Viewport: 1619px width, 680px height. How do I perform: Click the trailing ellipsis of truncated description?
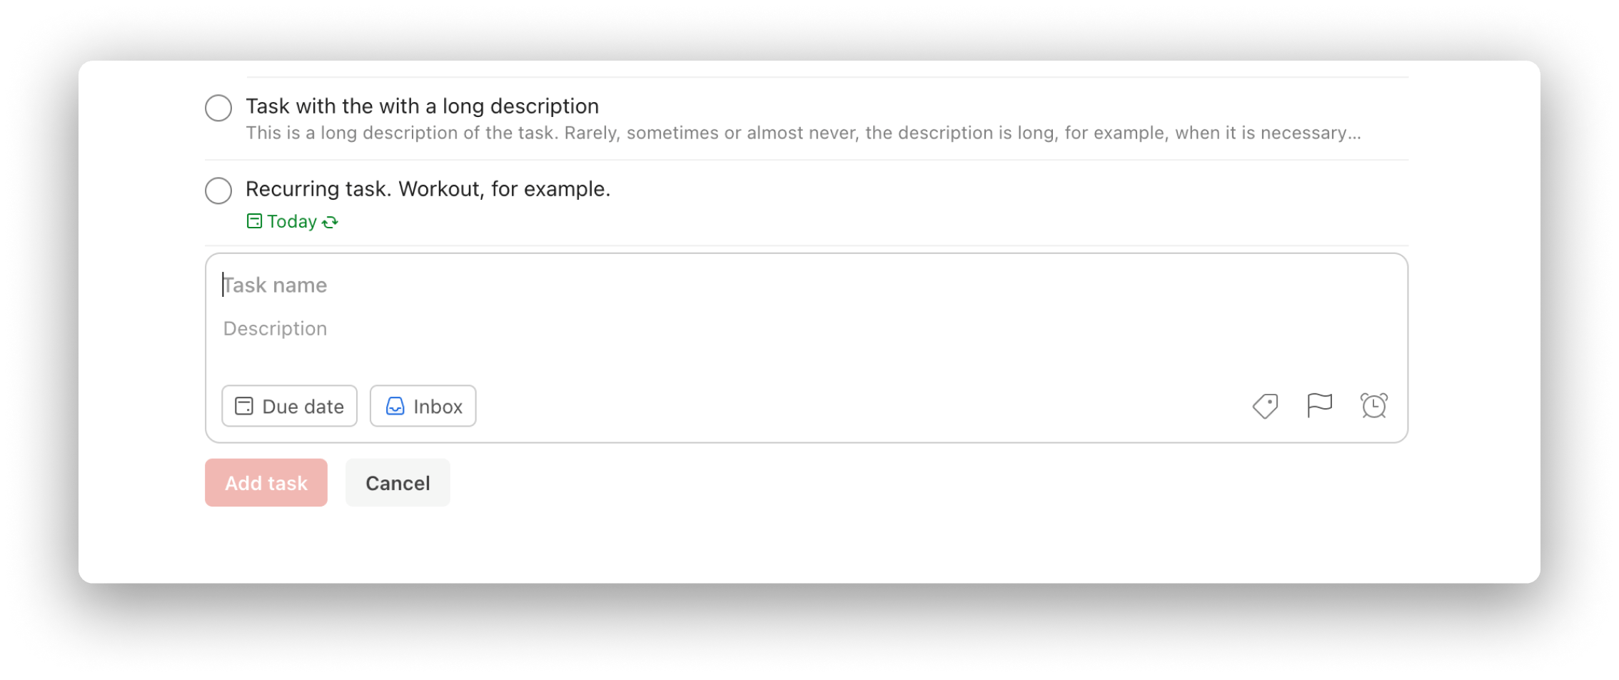coord(1354,135)
